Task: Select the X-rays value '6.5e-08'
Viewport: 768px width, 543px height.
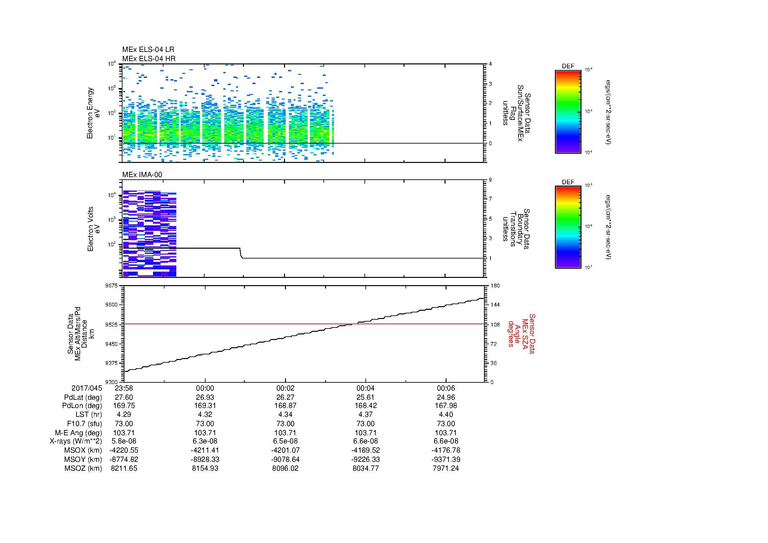Action: tap(285, 441)
